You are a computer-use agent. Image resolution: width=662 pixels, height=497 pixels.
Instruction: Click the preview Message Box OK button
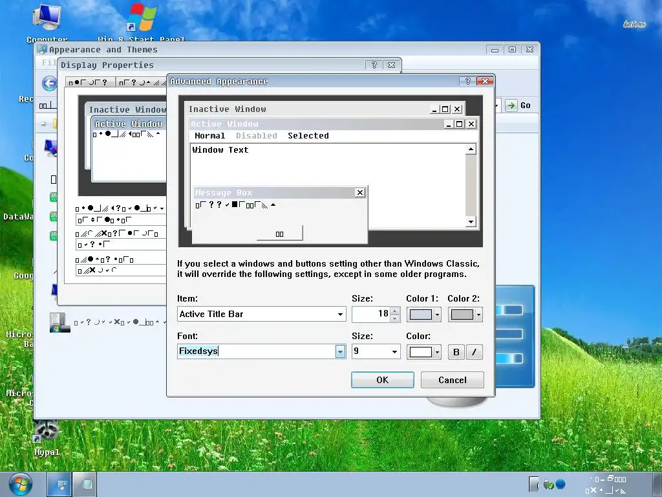point(279,234)
